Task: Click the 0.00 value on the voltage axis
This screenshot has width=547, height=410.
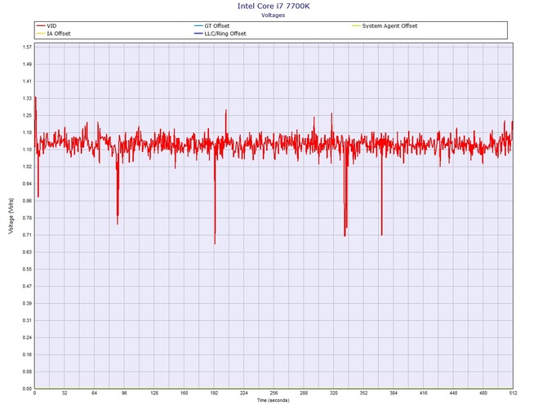Action: point(27,389)
